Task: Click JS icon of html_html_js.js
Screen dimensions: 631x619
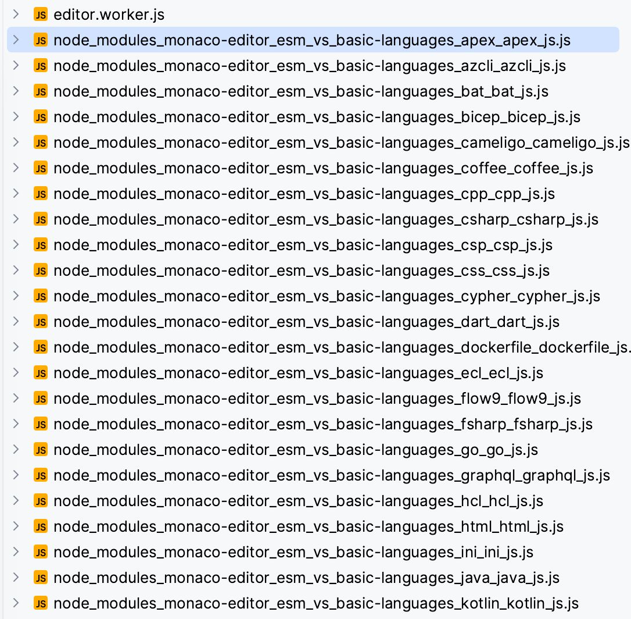Action: (41, 526)
